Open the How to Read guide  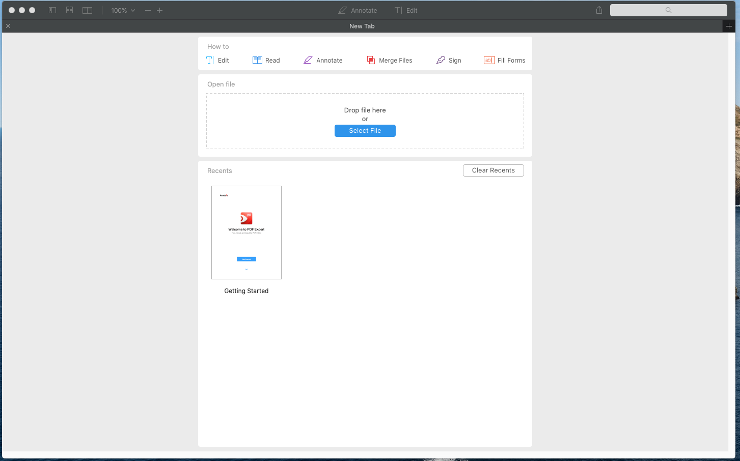point(266,60)
